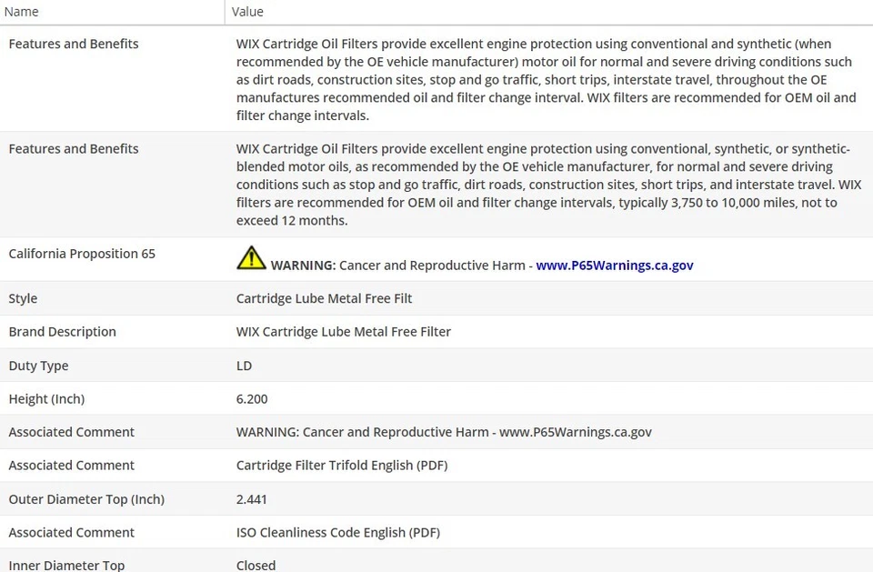This screenshot has width=873, height=572.
Task: Click the yellow warning triangle icon
Action: [251, 258]
